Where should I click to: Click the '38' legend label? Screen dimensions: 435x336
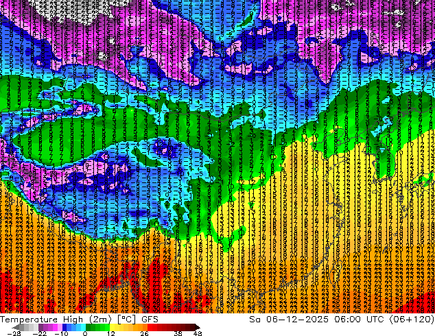[x=178, y=333]
